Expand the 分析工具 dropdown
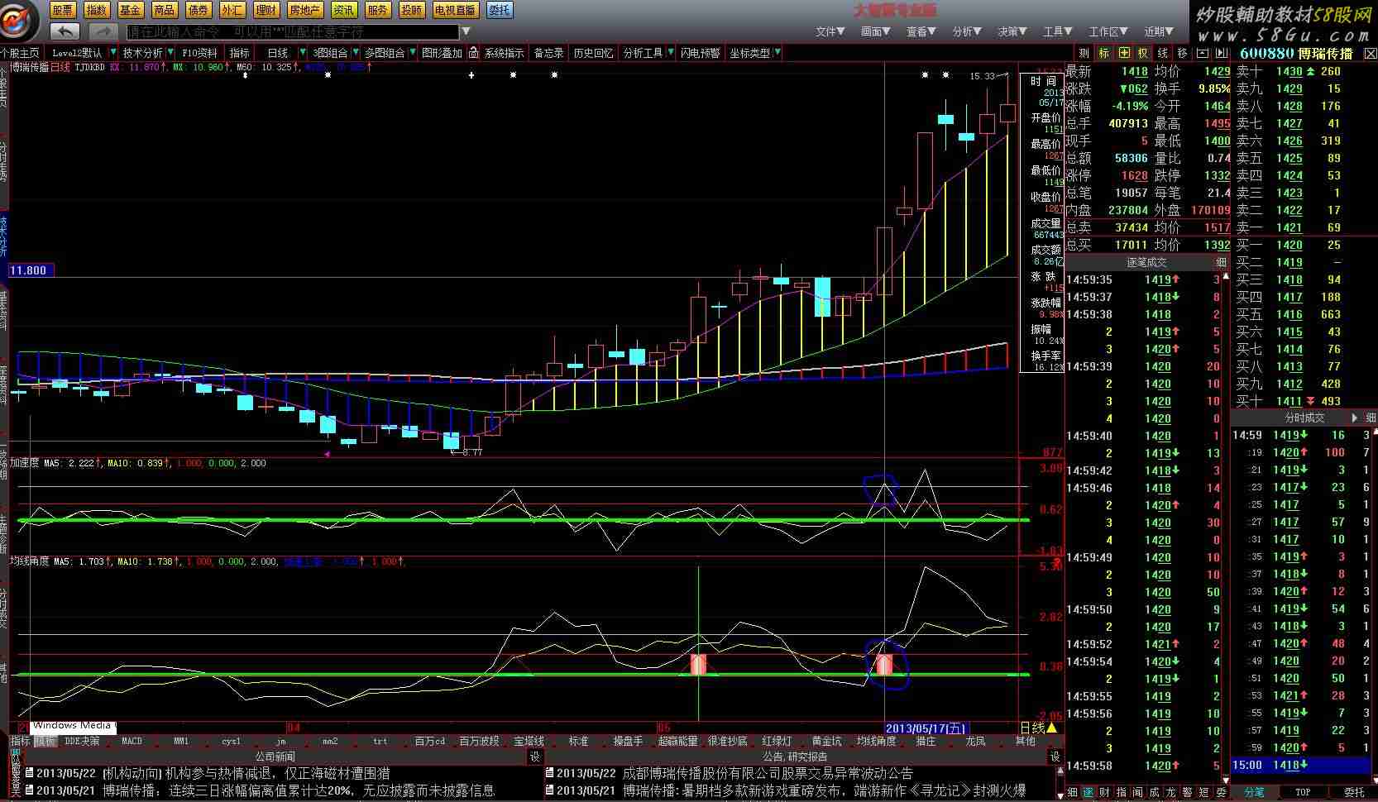1378x802 pixels. [671, 53]
